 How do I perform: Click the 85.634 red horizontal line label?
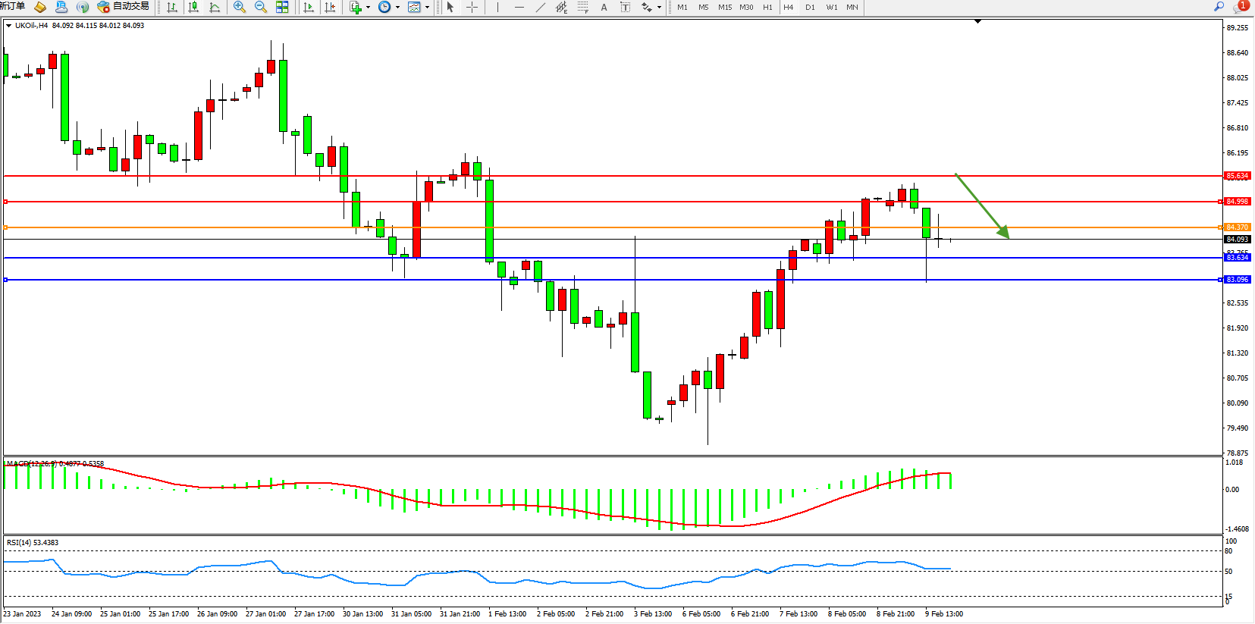1237,176
